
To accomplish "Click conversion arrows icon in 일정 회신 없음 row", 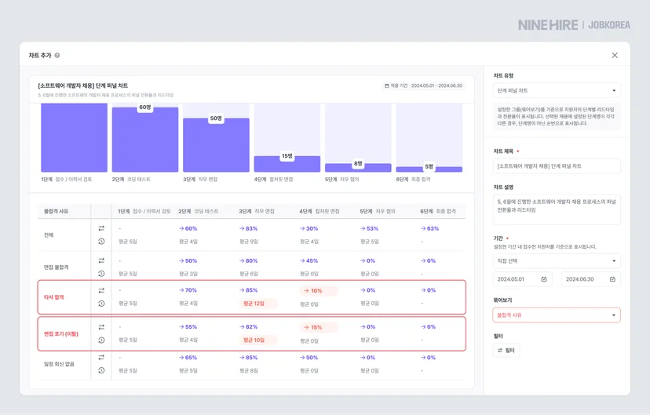I will point(101,358).
